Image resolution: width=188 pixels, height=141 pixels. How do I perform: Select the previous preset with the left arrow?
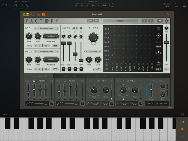click(x=144, y=21)
